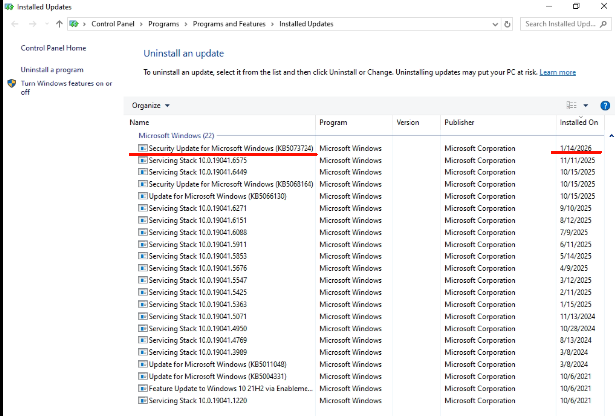This screenshot has width=615, height=416.
Task: Click the Search Installed Updates field
Action: pos(560,24)
